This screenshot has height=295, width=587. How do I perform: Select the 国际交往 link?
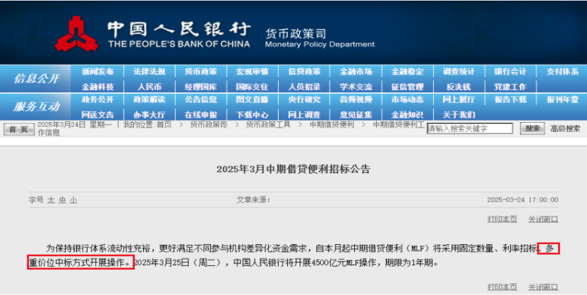pos(252,87)
